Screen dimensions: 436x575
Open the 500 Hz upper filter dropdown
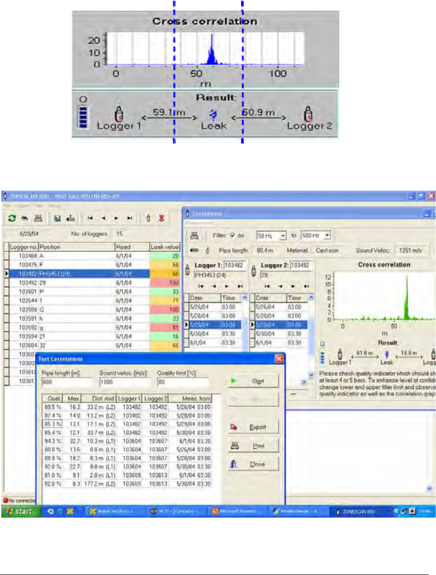tap(328, 235)
